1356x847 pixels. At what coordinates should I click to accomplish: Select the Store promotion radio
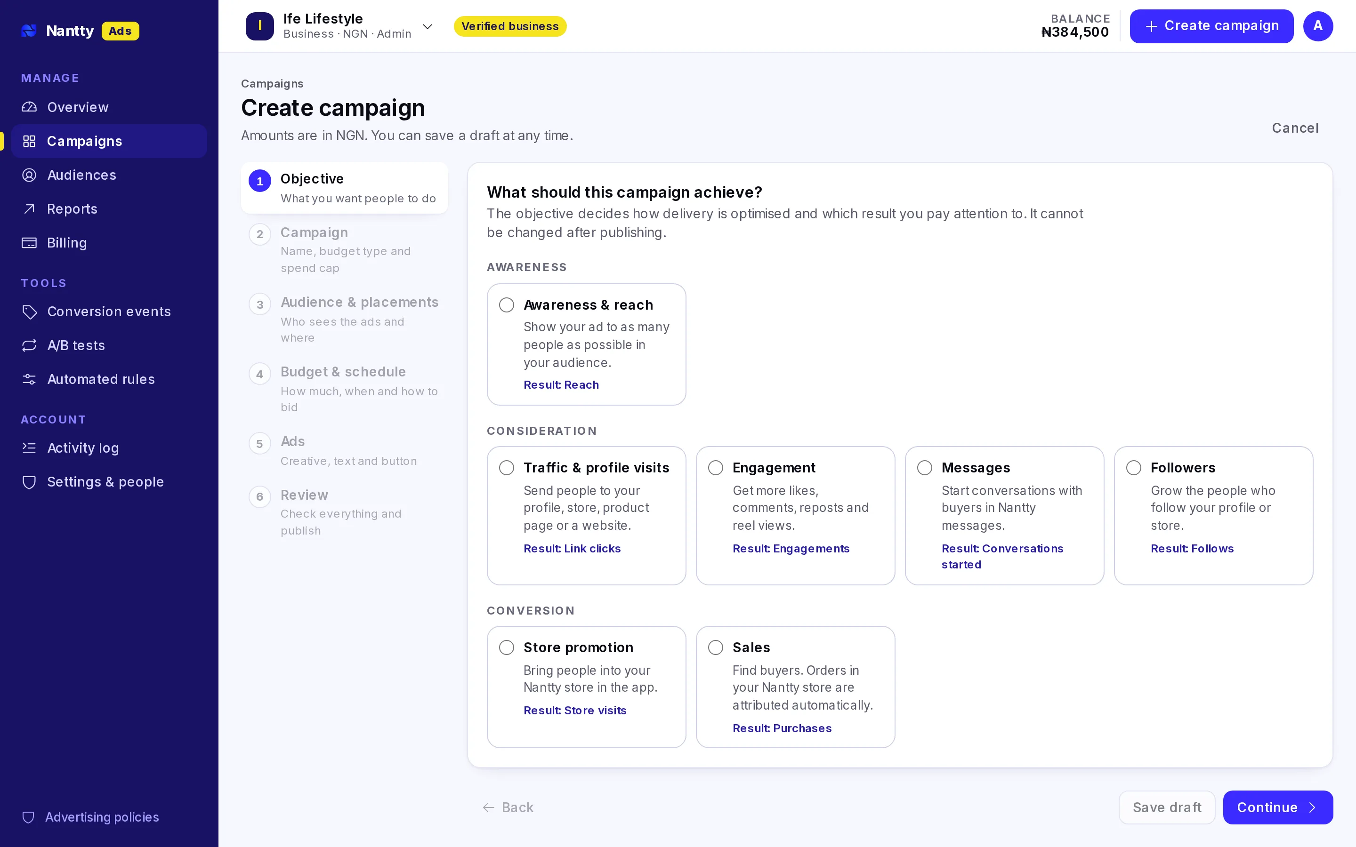(507, 647)
